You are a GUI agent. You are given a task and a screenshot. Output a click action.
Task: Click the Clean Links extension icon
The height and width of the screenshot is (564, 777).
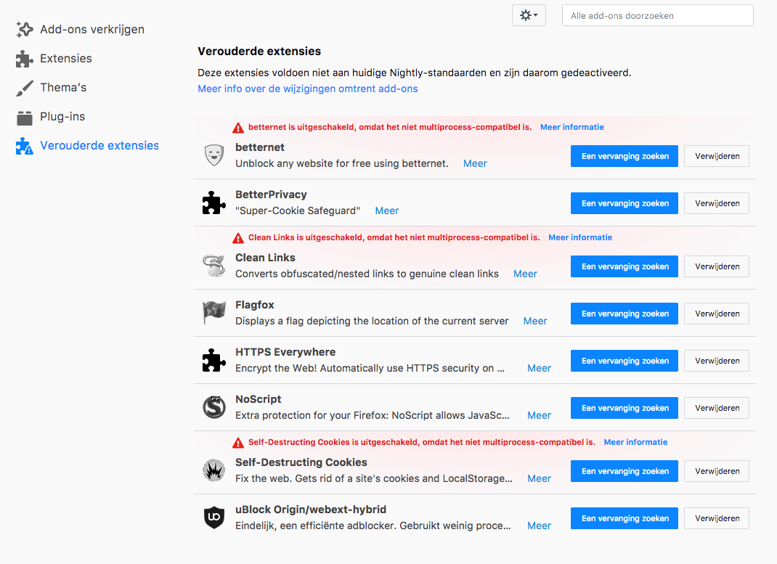[x=213, y=266]
